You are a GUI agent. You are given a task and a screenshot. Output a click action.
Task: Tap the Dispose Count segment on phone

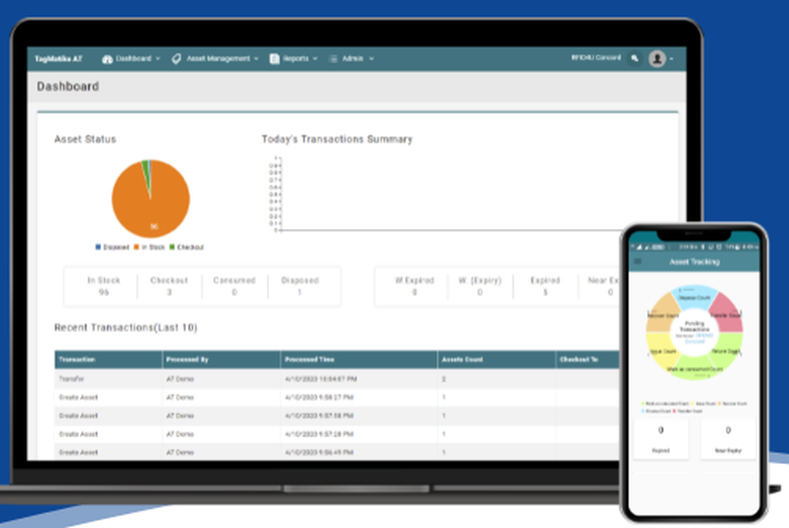point(694,298)
